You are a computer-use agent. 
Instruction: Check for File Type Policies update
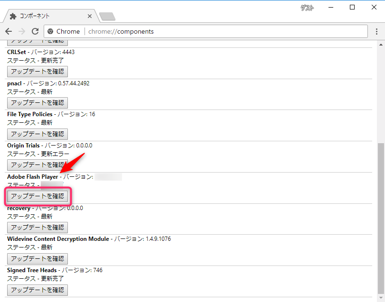click(x=38, y=134)
